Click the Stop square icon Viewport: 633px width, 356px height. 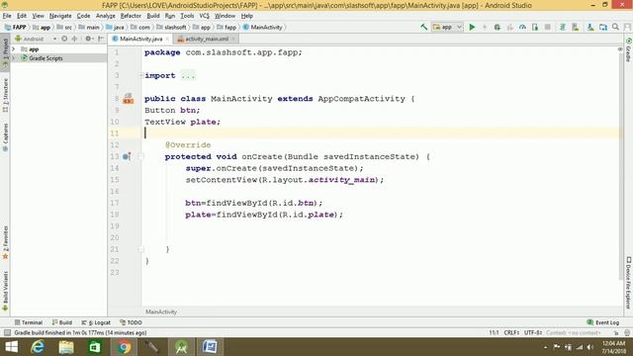[547, 27]
